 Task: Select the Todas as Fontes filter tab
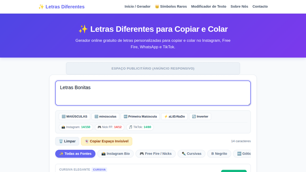[75, 154]
